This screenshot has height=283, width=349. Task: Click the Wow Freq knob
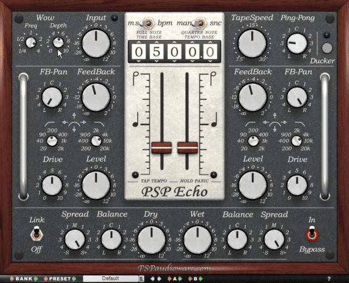click(x=31, y=42)
